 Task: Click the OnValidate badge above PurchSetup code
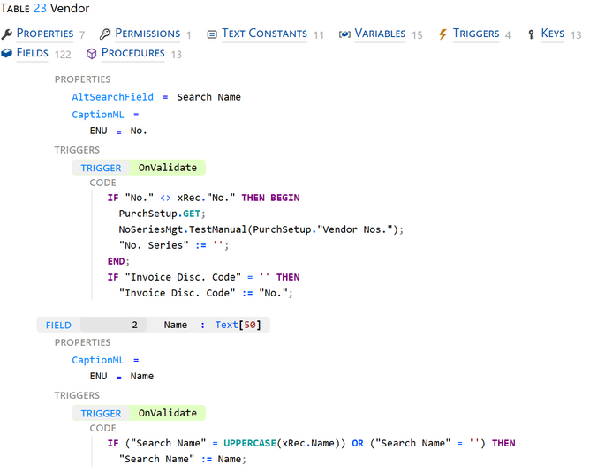point(168,168)
